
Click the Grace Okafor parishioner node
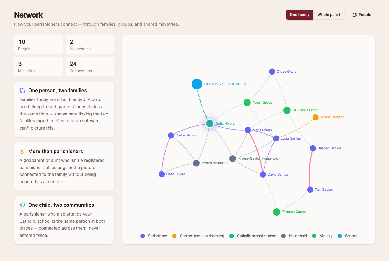tap(272, 72)
